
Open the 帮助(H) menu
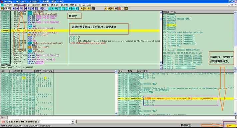73,5
